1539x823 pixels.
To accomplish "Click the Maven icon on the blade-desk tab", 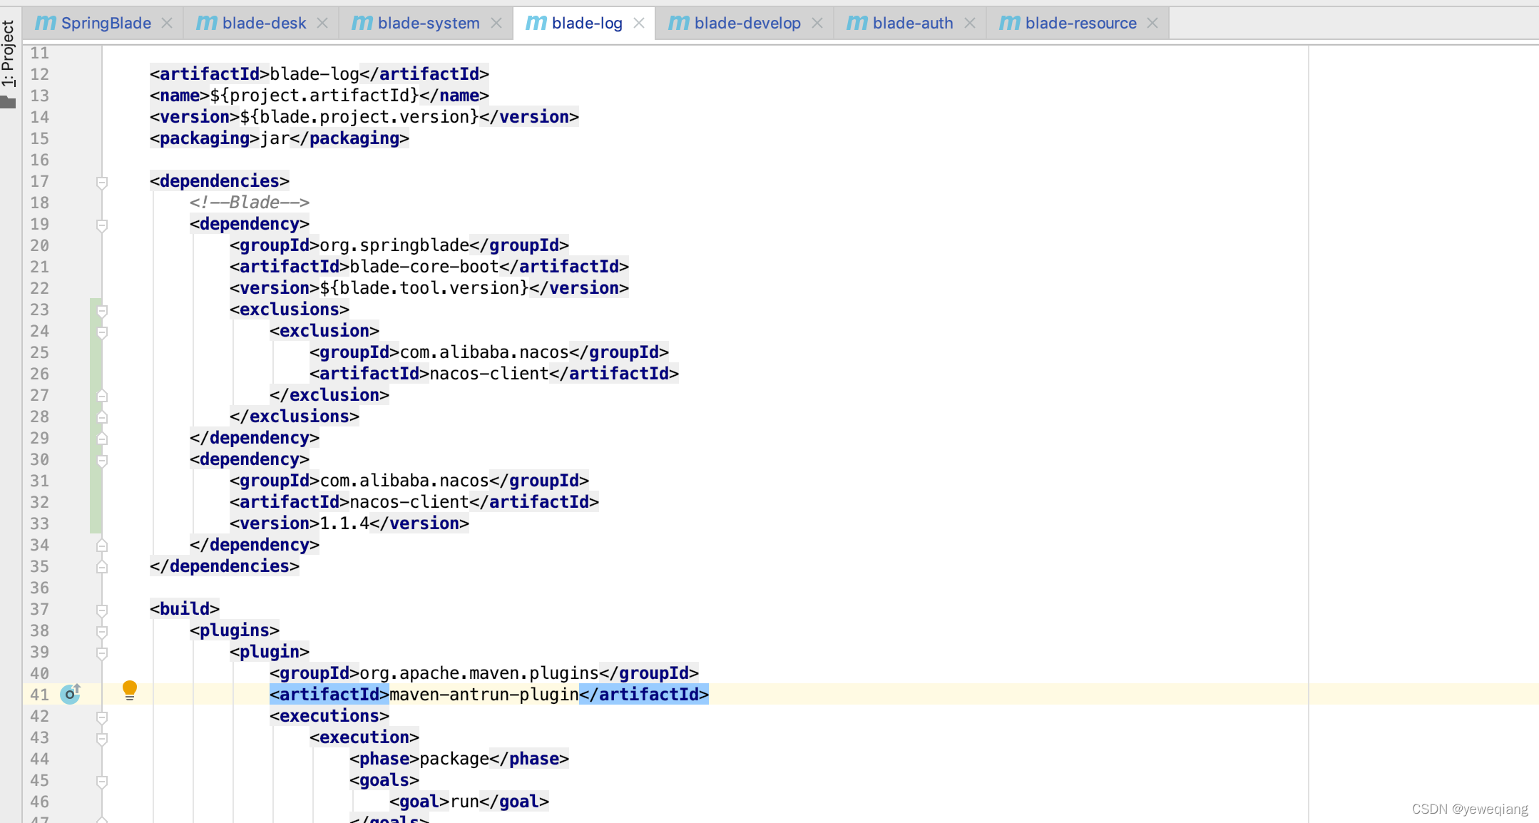I will tap(207, 22).
